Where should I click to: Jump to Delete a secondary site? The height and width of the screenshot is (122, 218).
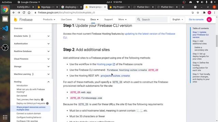(x=201, y=49)
